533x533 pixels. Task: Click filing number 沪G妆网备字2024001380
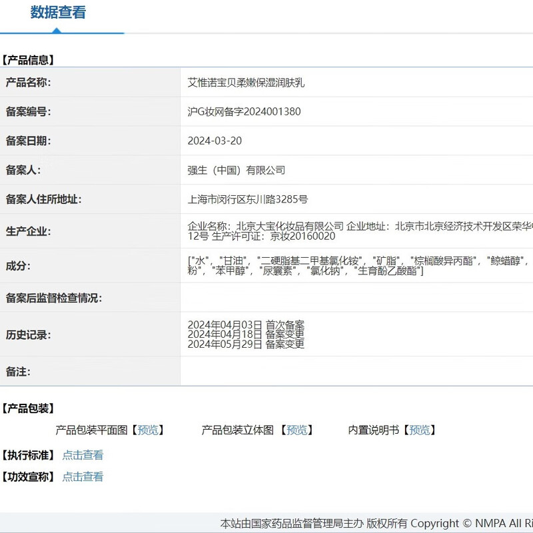tap(244, 111)
